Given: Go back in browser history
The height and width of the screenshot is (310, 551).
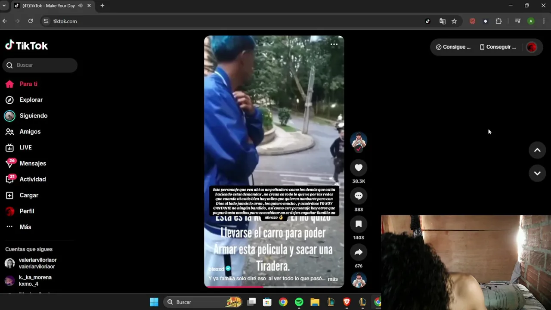Looking at the screenshot, I should (x=5, y=21).
